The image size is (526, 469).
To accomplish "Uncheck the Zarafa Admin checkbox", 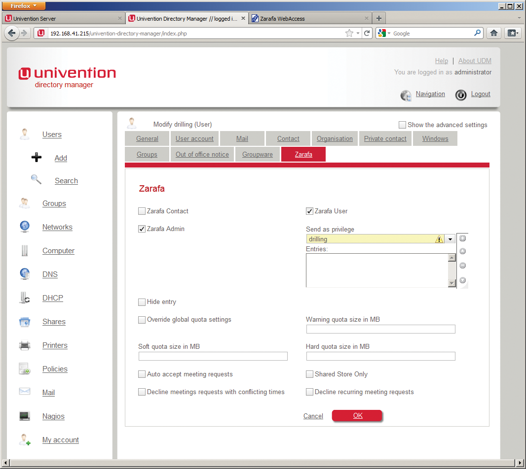I will (x=142, y=229).
